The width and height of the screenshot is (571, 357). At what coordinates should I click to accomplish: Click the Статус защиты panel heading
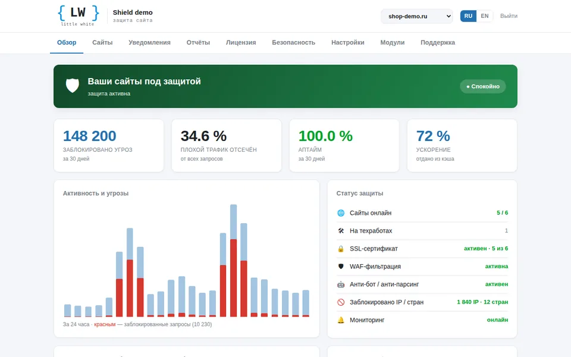coord(360,193)
